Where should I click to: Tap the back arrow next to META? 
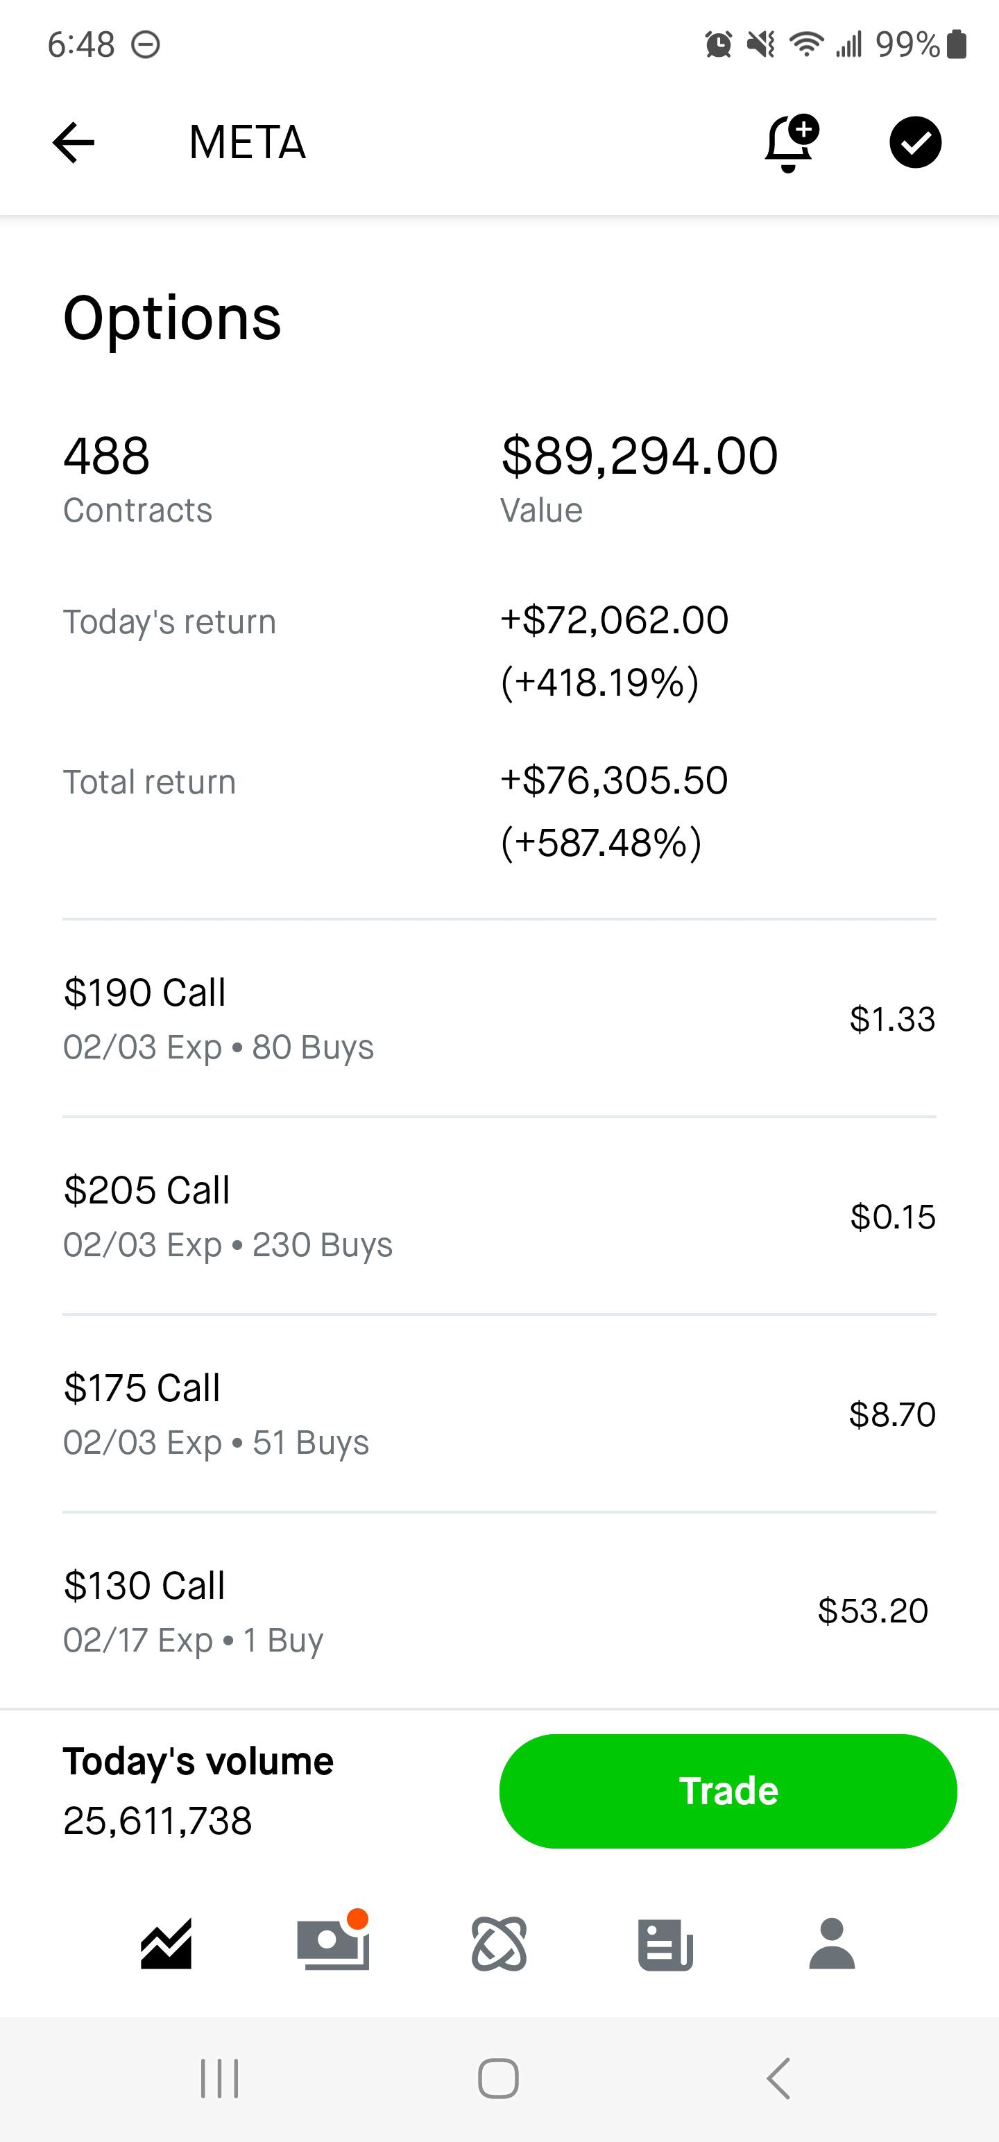(74, 142)
